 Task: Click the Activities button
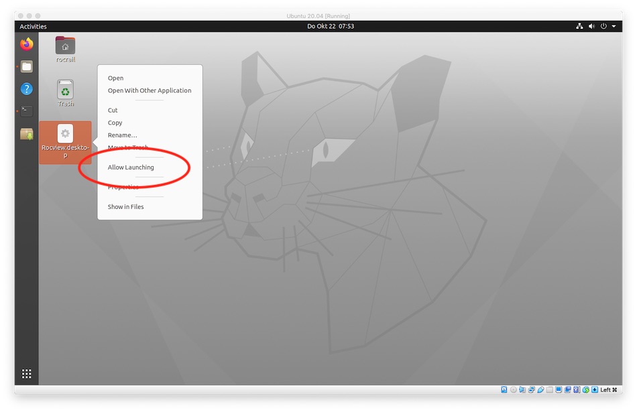click(x=33, y=26)
